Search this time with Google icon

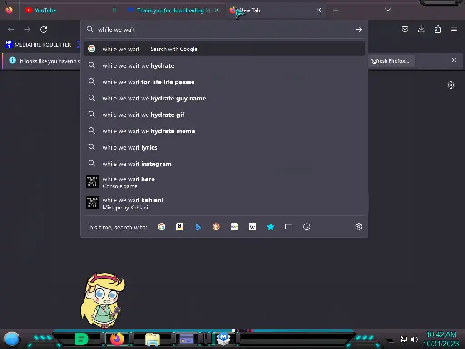pos(162,227)
